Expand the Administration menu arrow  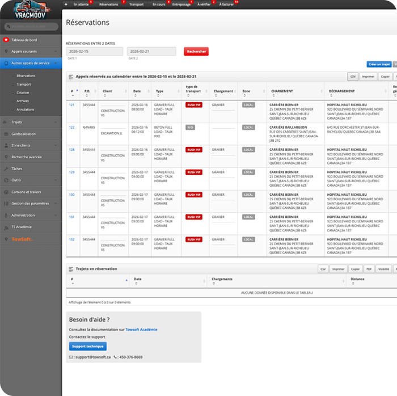[x=56, y=215]
